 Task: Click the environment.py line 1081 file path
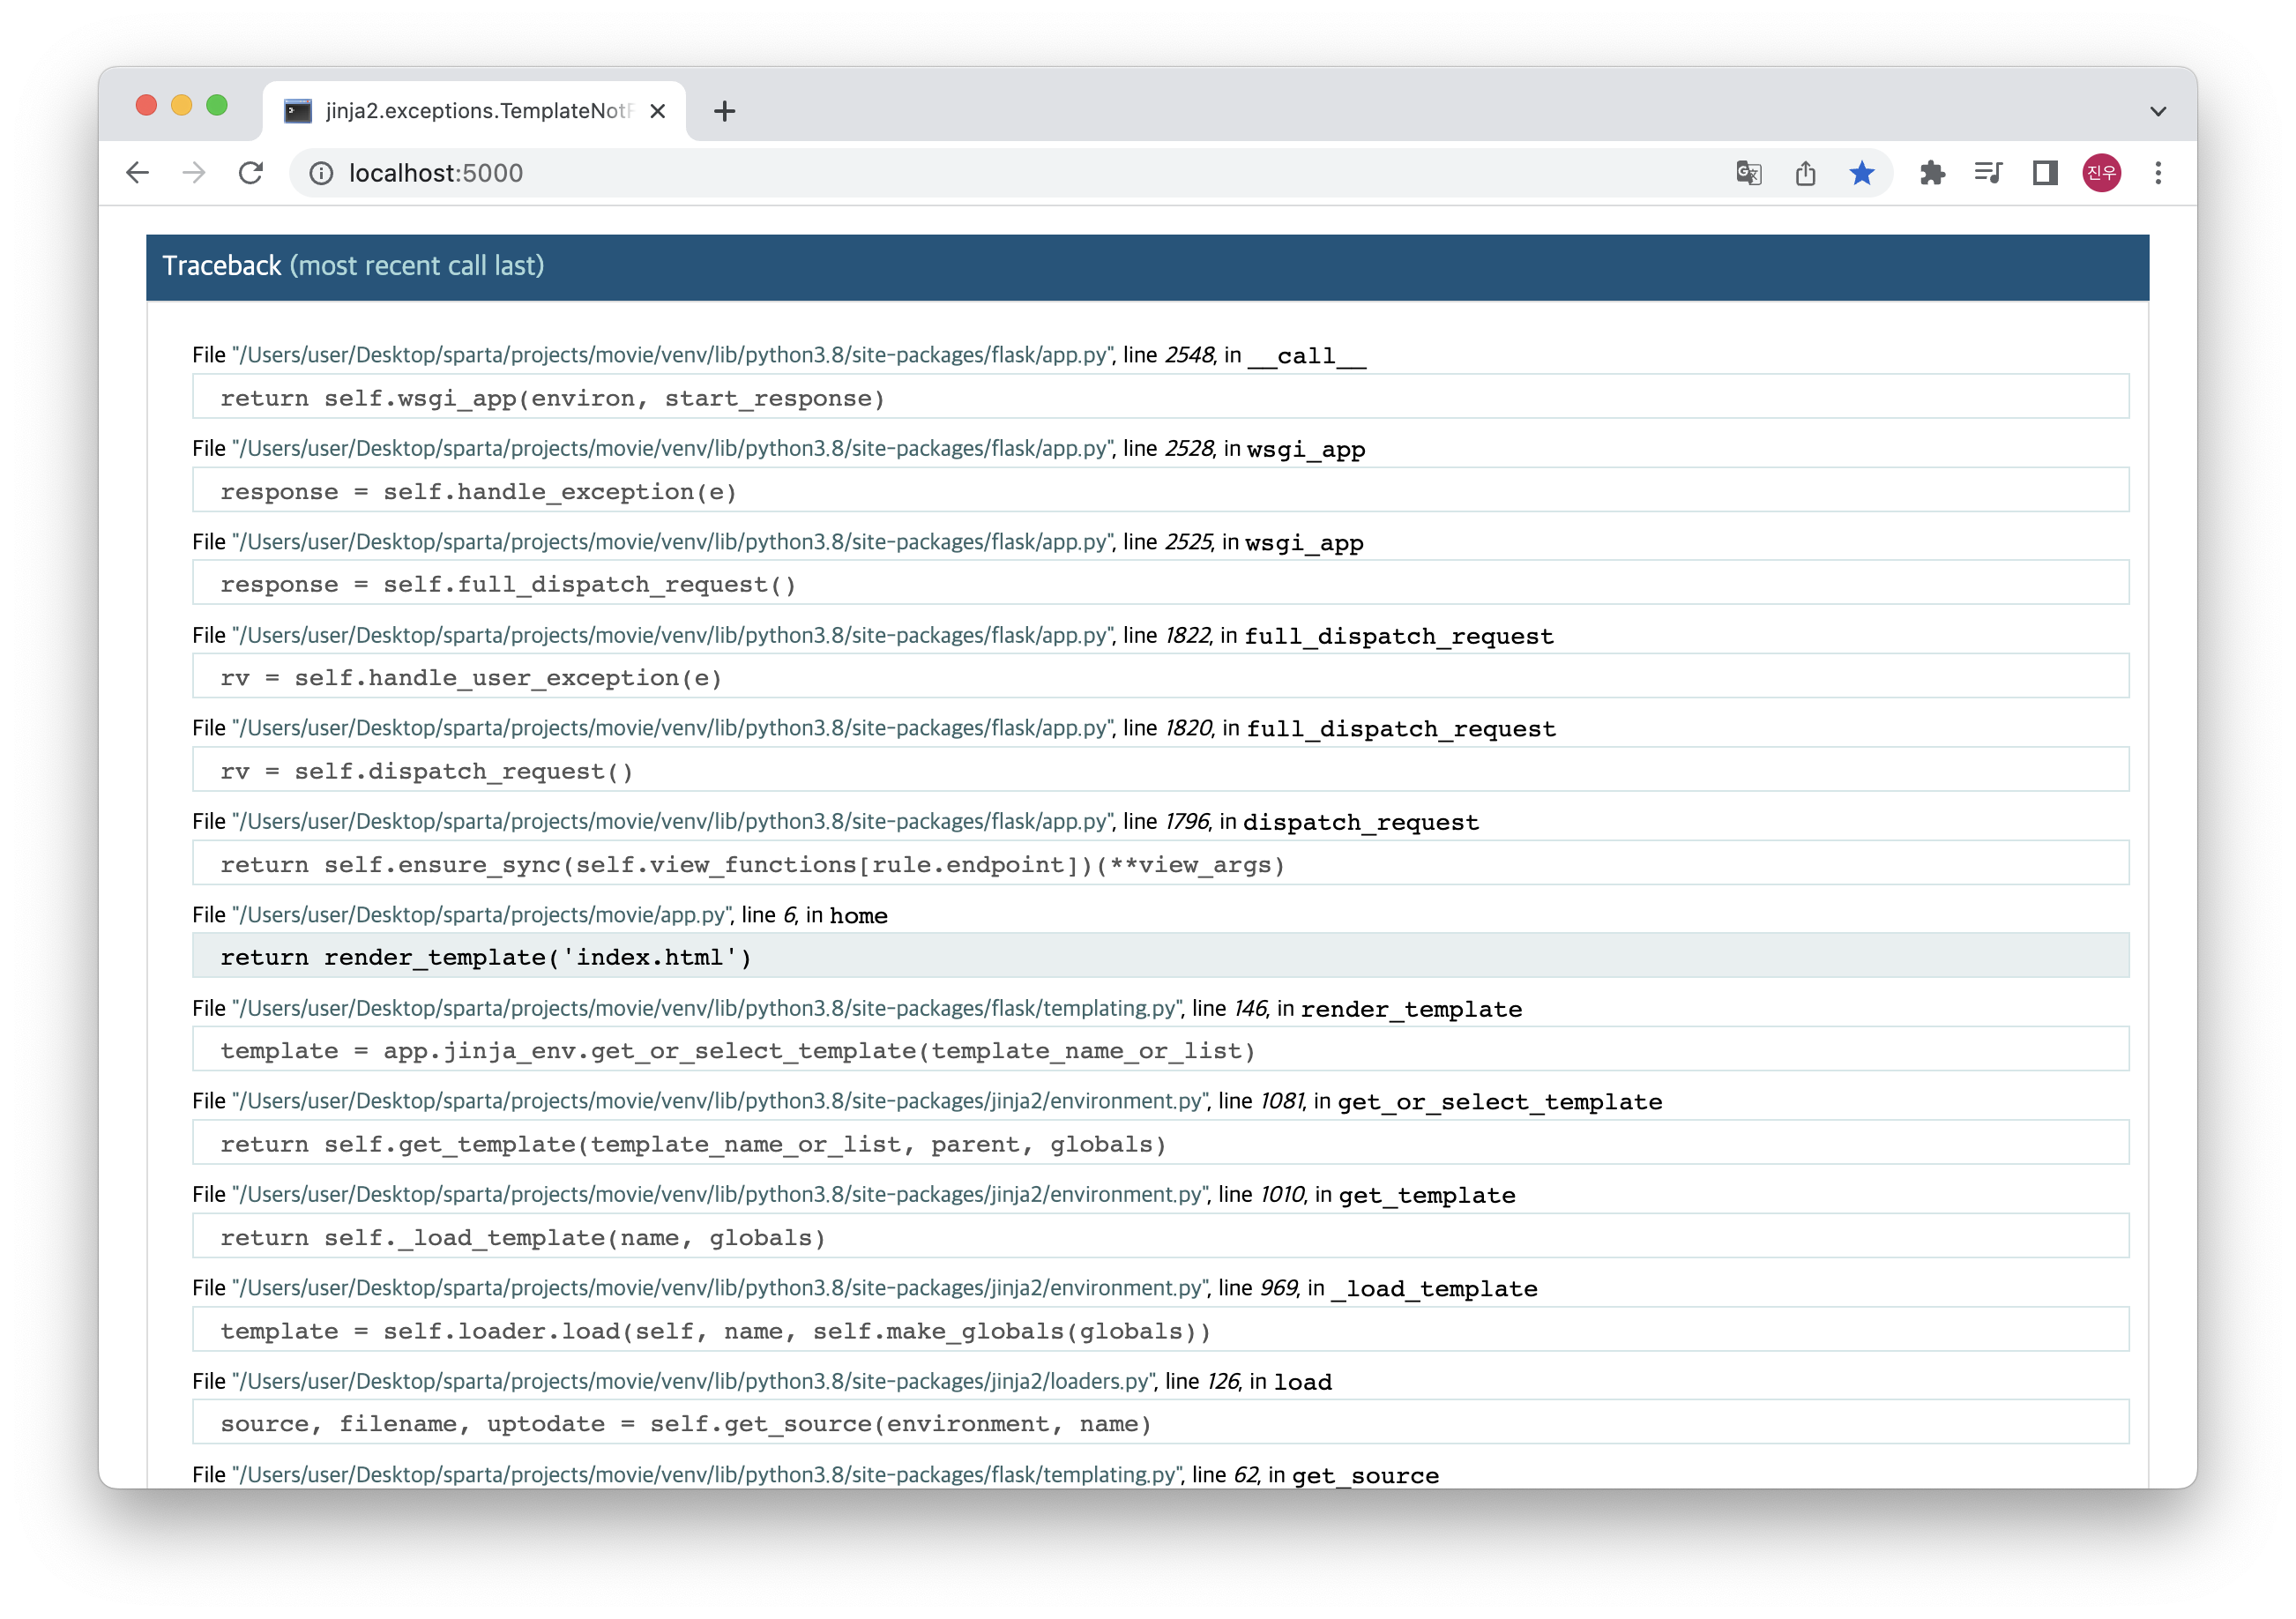[x=721, y=1101]
